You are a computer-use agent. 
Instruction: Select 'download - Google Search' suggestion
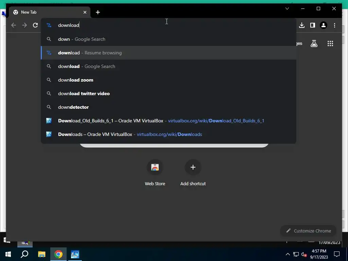(169, 66)
